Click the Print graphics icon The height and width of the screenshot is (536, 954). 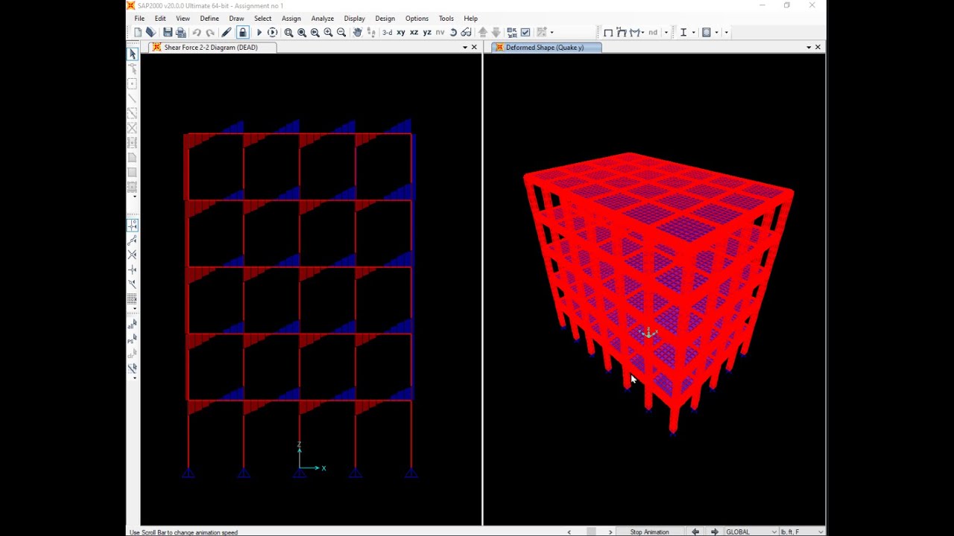[x=180, y=32]
